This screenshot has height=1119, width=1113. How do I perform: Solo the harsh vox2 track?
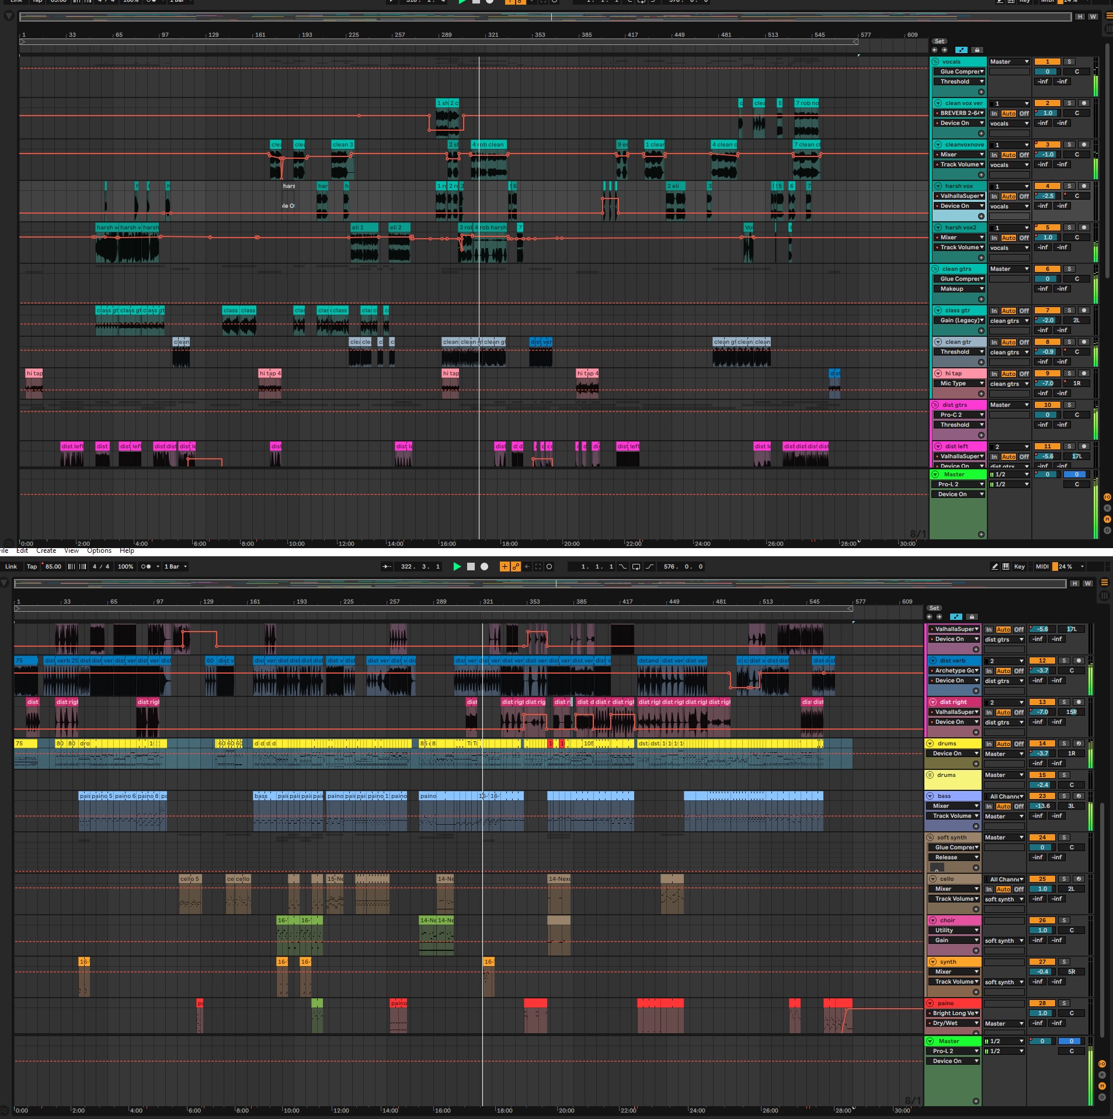pos(1069,228)
